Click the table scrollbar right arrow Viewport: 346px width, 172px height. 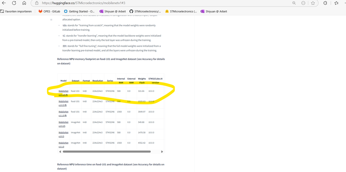[162, 152]
